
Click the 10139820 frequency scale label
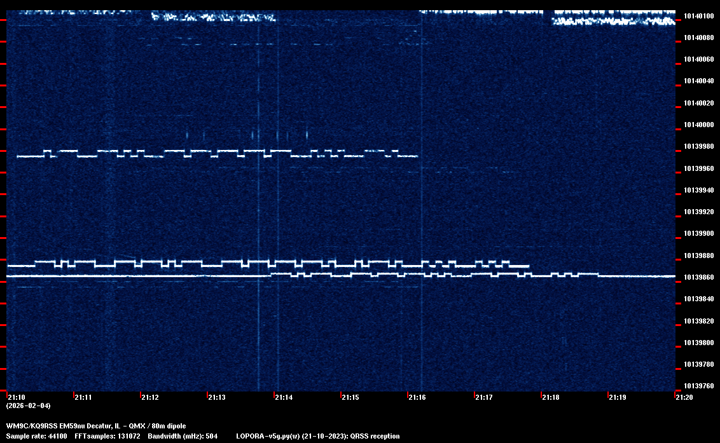click(x=698, y=320)
